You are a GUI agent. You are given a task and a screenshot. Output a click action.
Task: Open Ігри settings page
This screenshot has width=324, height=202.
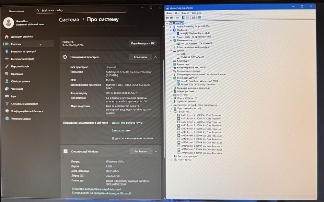(13, 96)
